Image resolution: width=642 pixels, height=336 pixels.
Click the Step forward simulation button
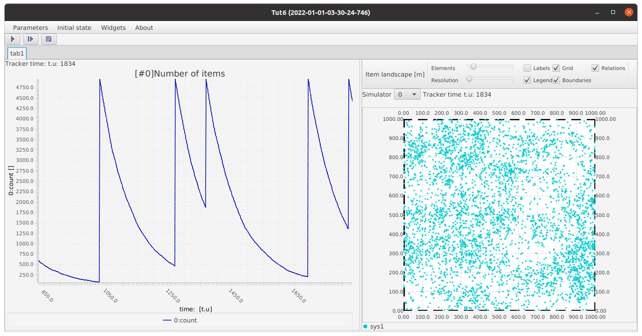[31, 39]
